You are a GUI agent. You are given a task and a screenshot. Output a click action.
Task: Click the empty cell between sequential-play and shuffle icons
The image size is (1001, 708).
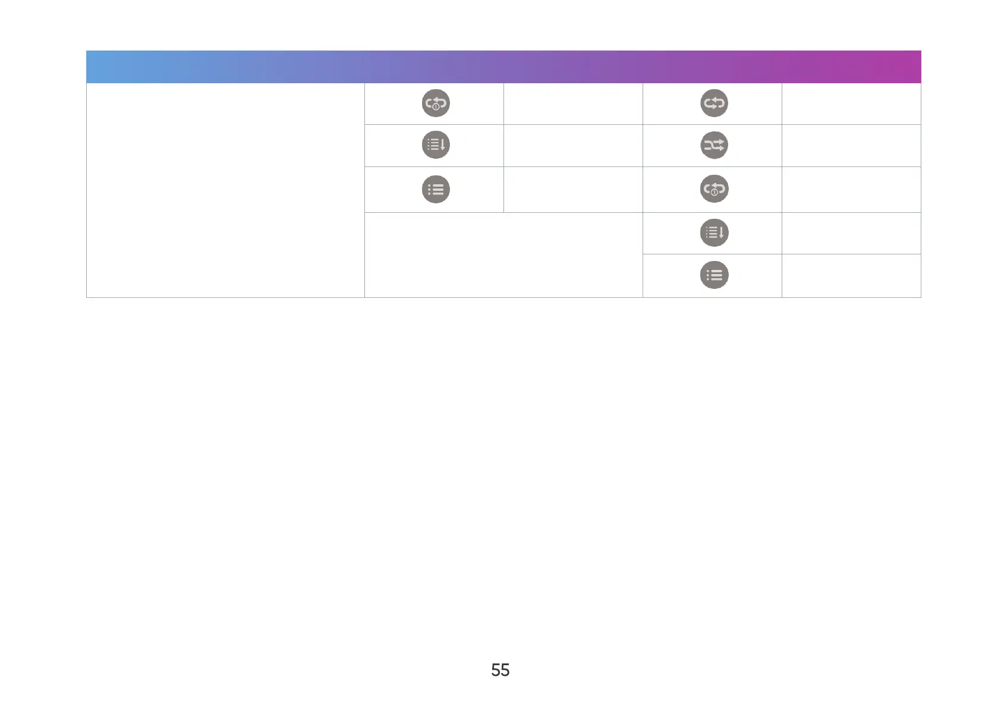click(x=573, y=146)
